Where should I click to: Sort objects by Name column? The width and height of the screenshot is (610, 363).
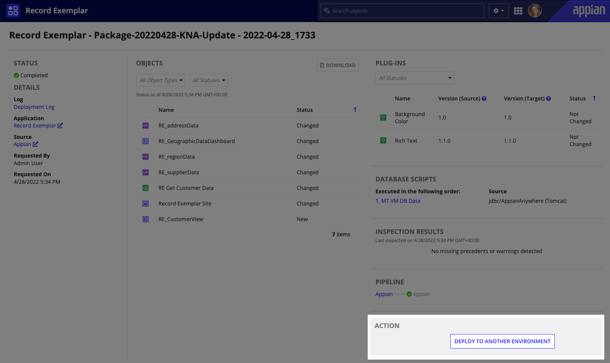coord(166,110)
